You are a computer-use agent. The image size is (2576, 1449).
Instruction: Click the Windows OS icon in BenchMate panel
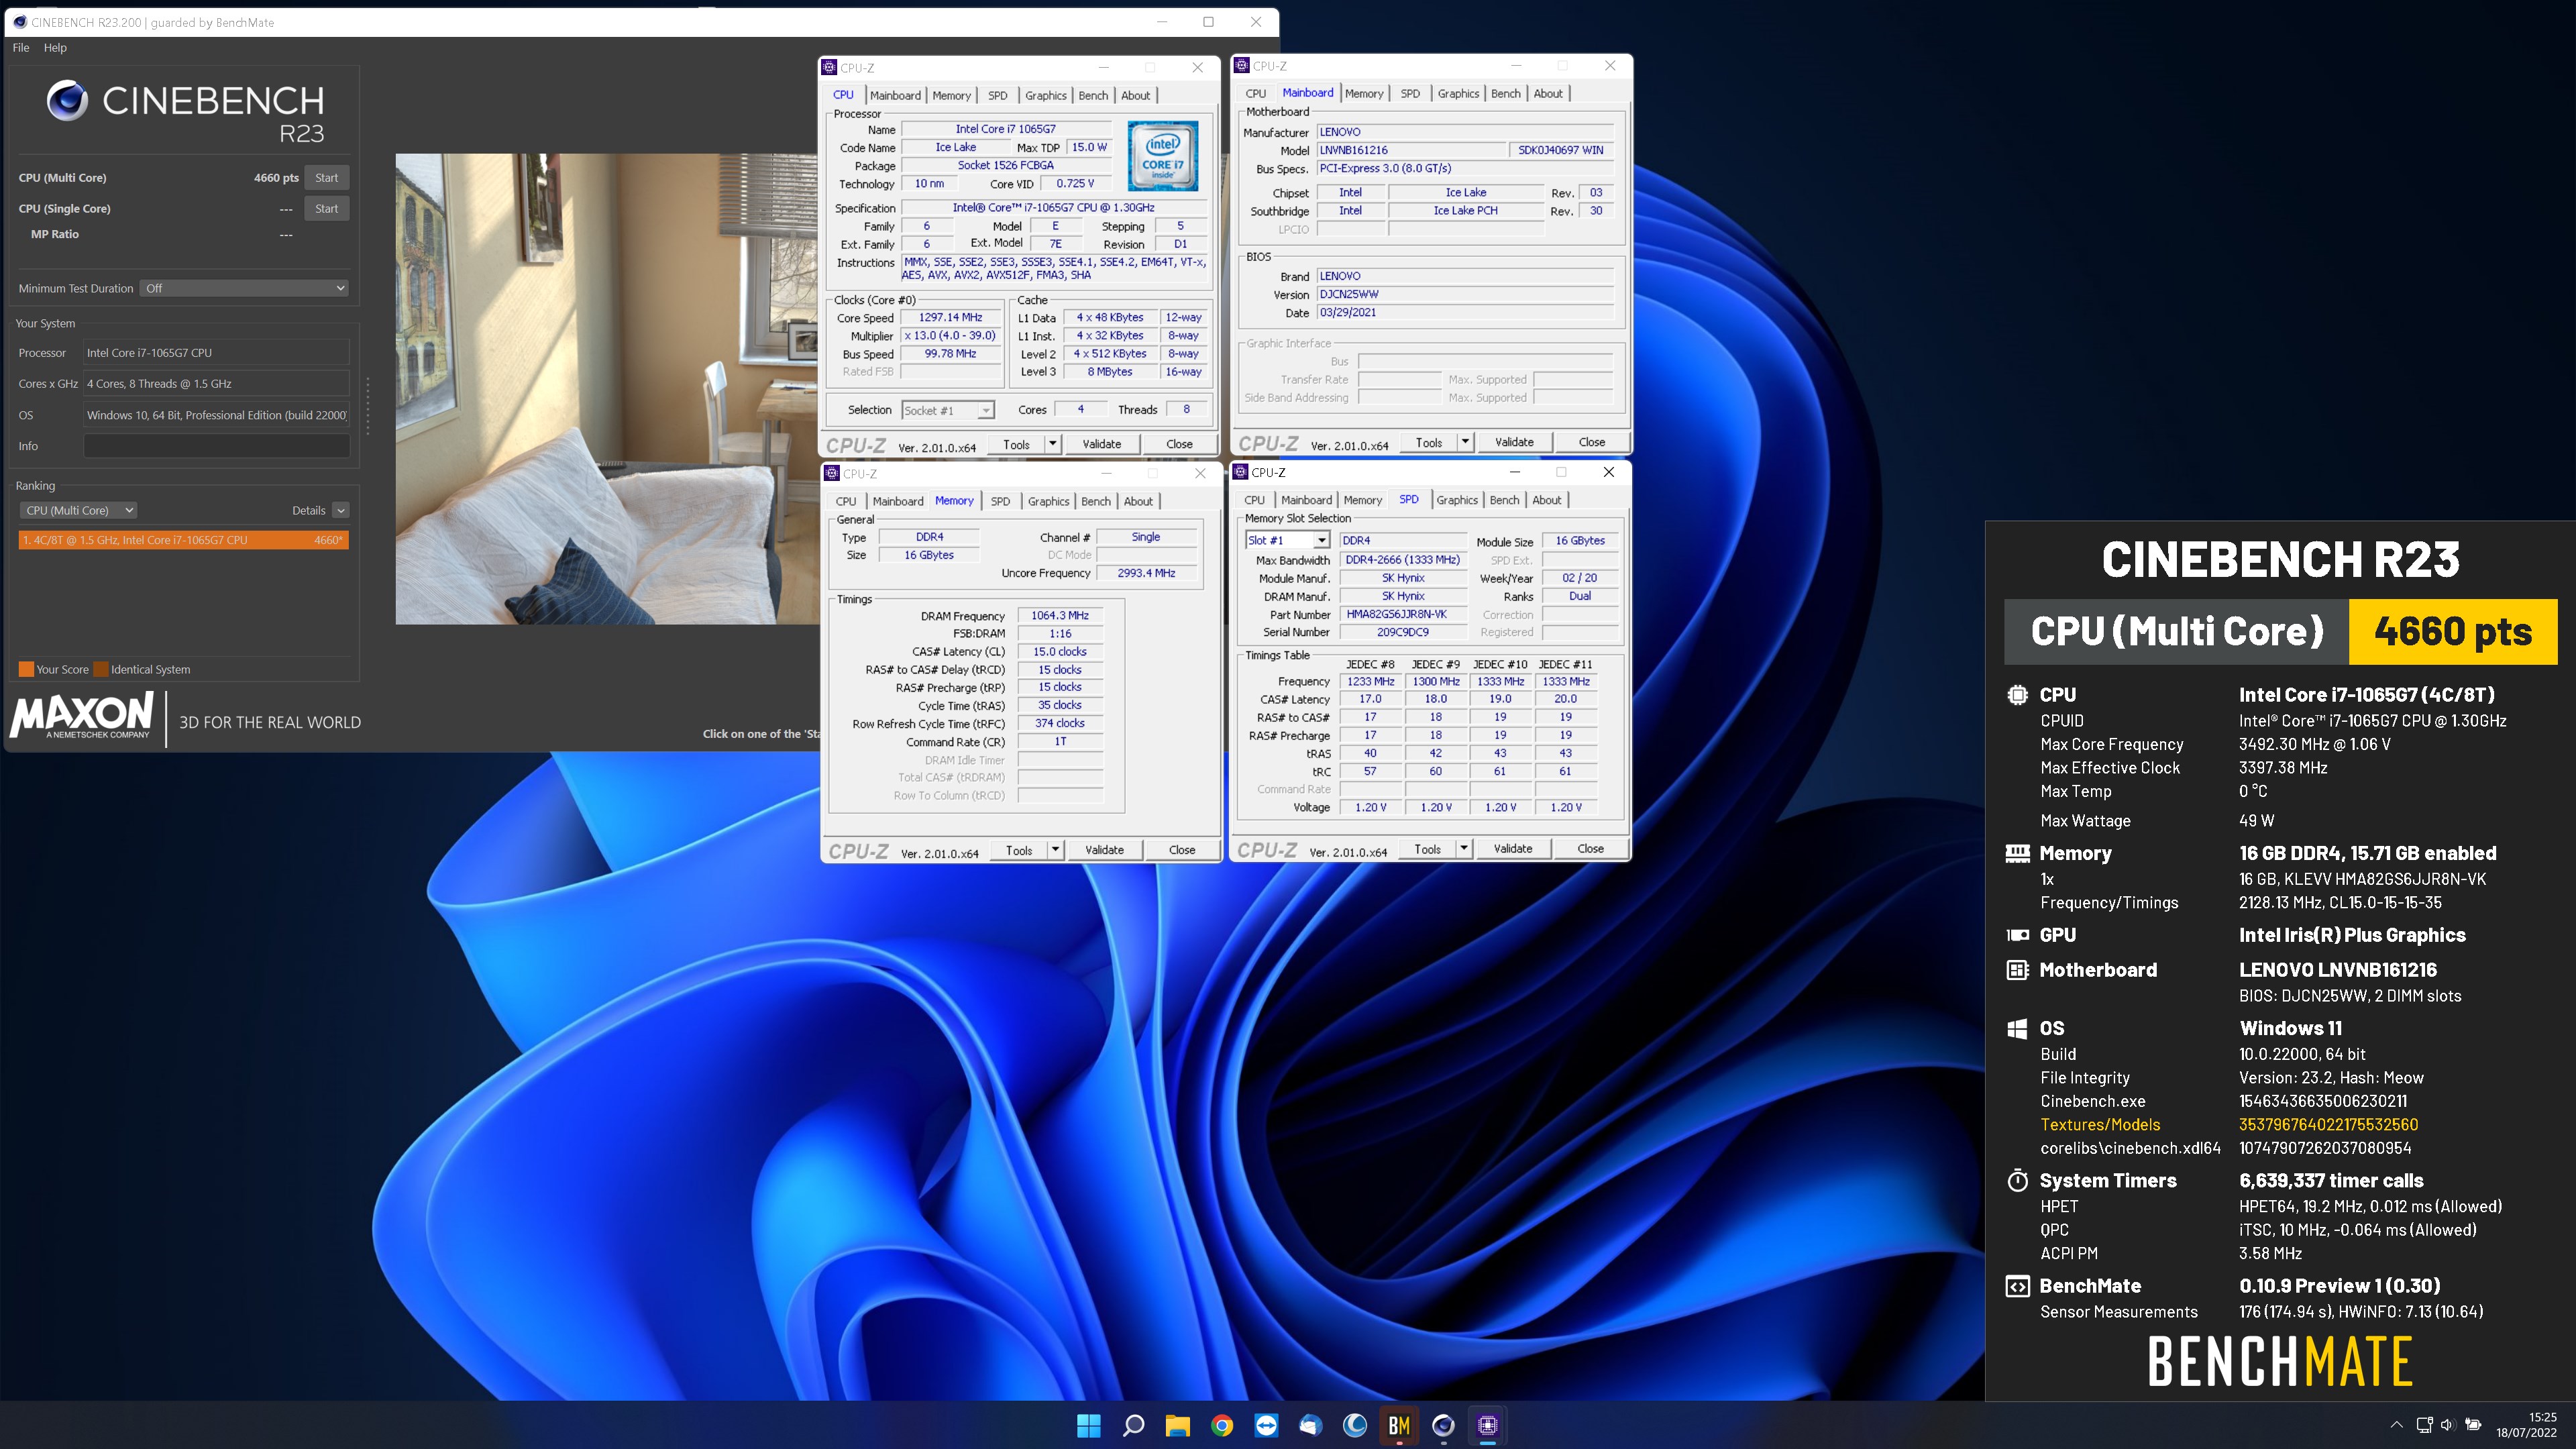(x=2017, y=1028)
